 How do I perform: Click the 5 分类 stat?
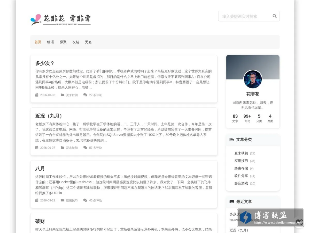(259, 118)
